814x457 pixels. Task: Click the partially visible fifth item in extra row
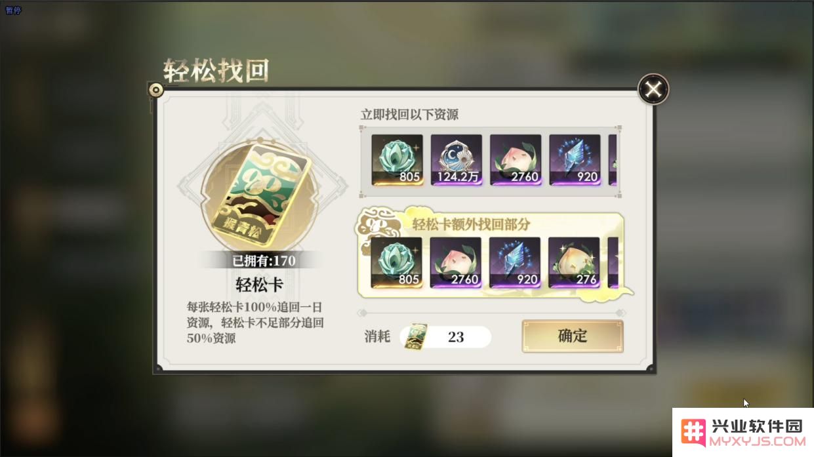(613, 263)
